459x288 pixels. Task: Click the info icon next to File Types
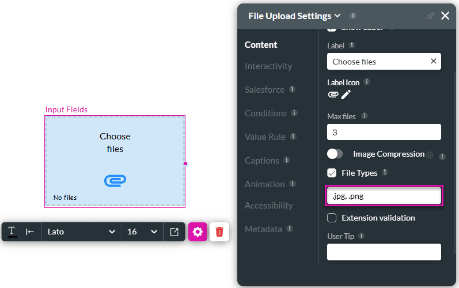coord(385,172)
